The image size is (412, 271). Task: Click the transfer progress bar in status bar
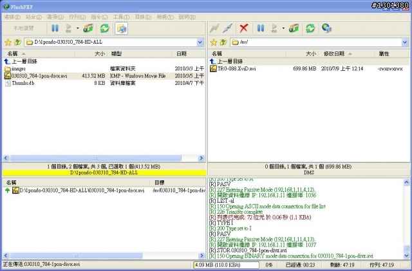pos(226,265)
